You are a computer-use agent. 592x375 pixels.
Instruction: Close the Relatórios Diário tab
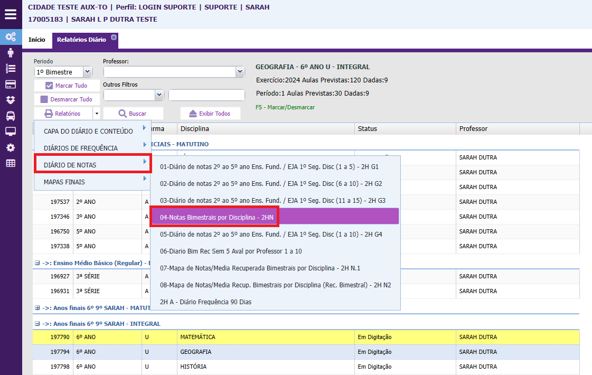[114, 37]
